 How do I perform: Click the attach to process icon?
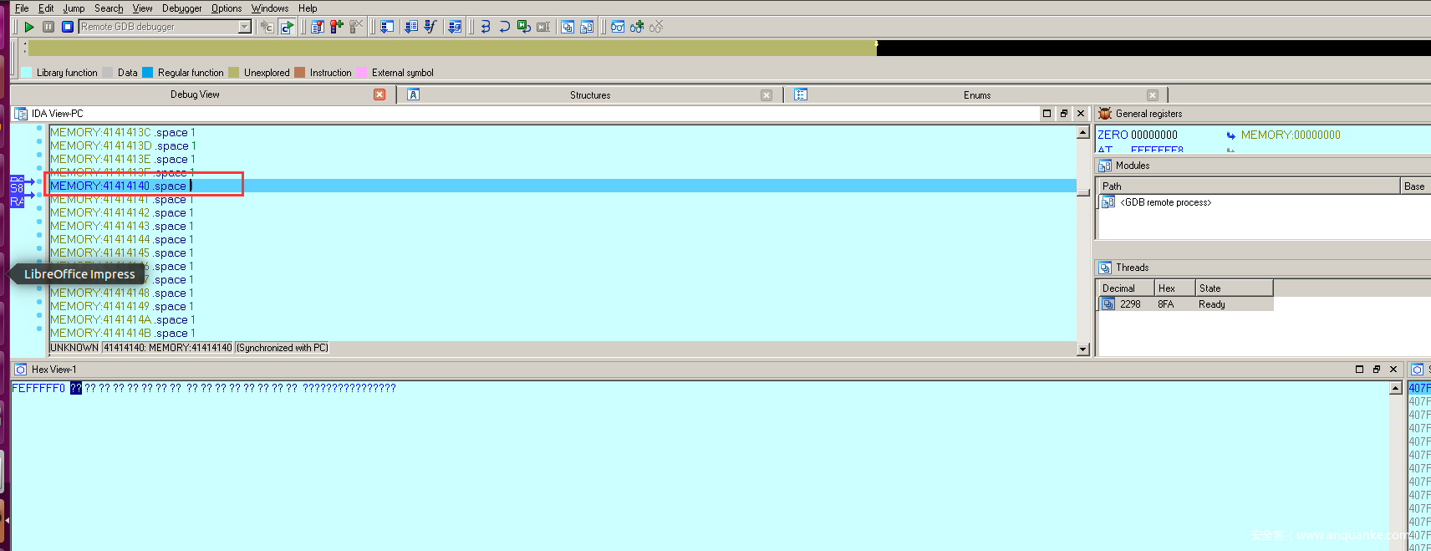(267, 27)
